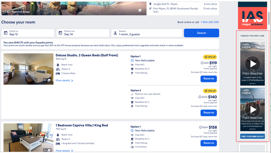Play the first Palm Beaches video

click(x=252, y=64)
